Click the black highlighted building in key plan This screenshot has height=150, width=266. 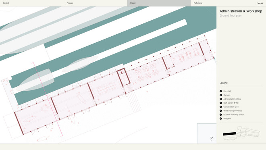click(230, 134)
